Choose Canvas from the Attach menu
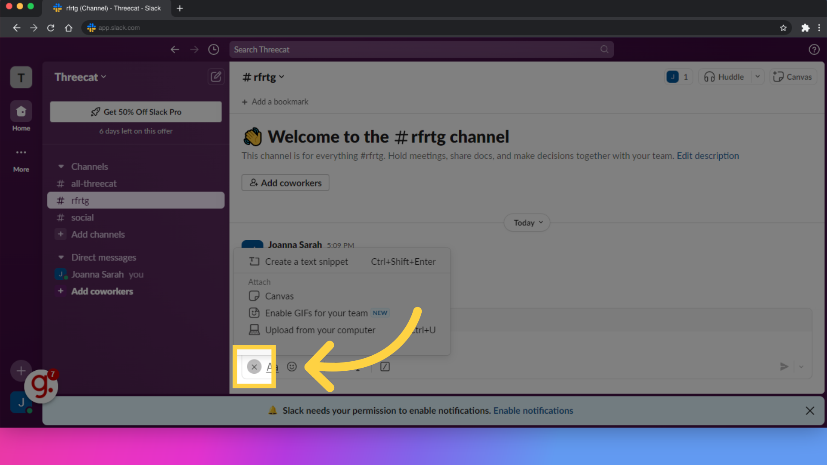The image size is (827, 465). point(342,296)
